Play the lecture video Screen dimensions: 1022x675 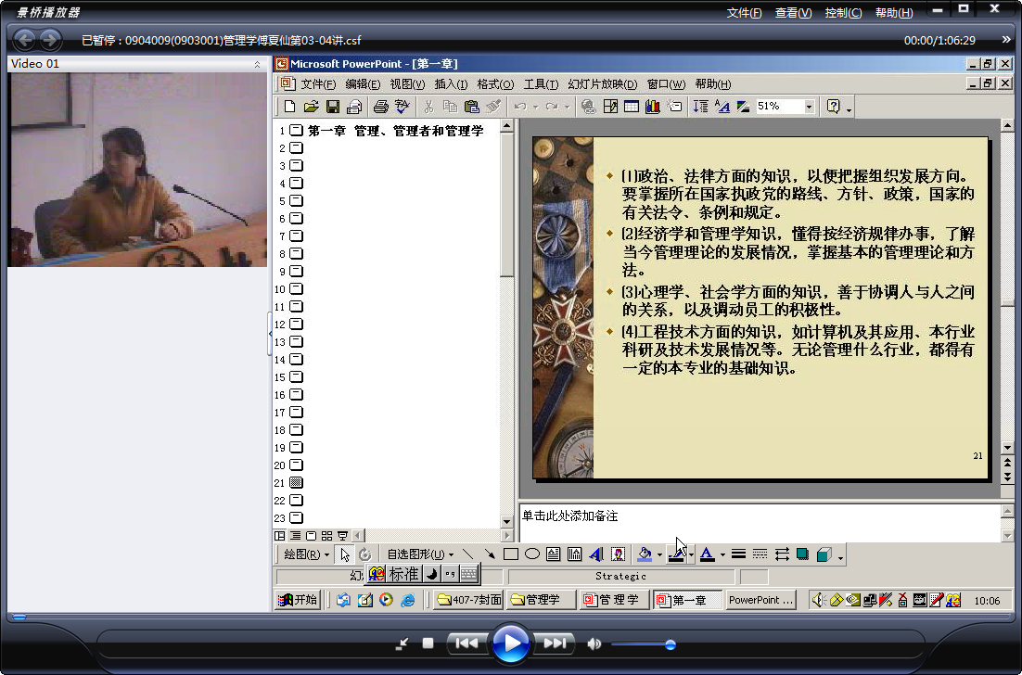click(x=510, y=643)
